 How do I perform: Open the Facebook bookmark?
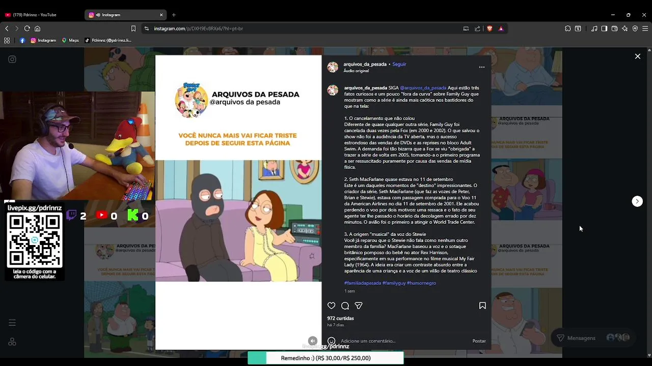[22, 40]
